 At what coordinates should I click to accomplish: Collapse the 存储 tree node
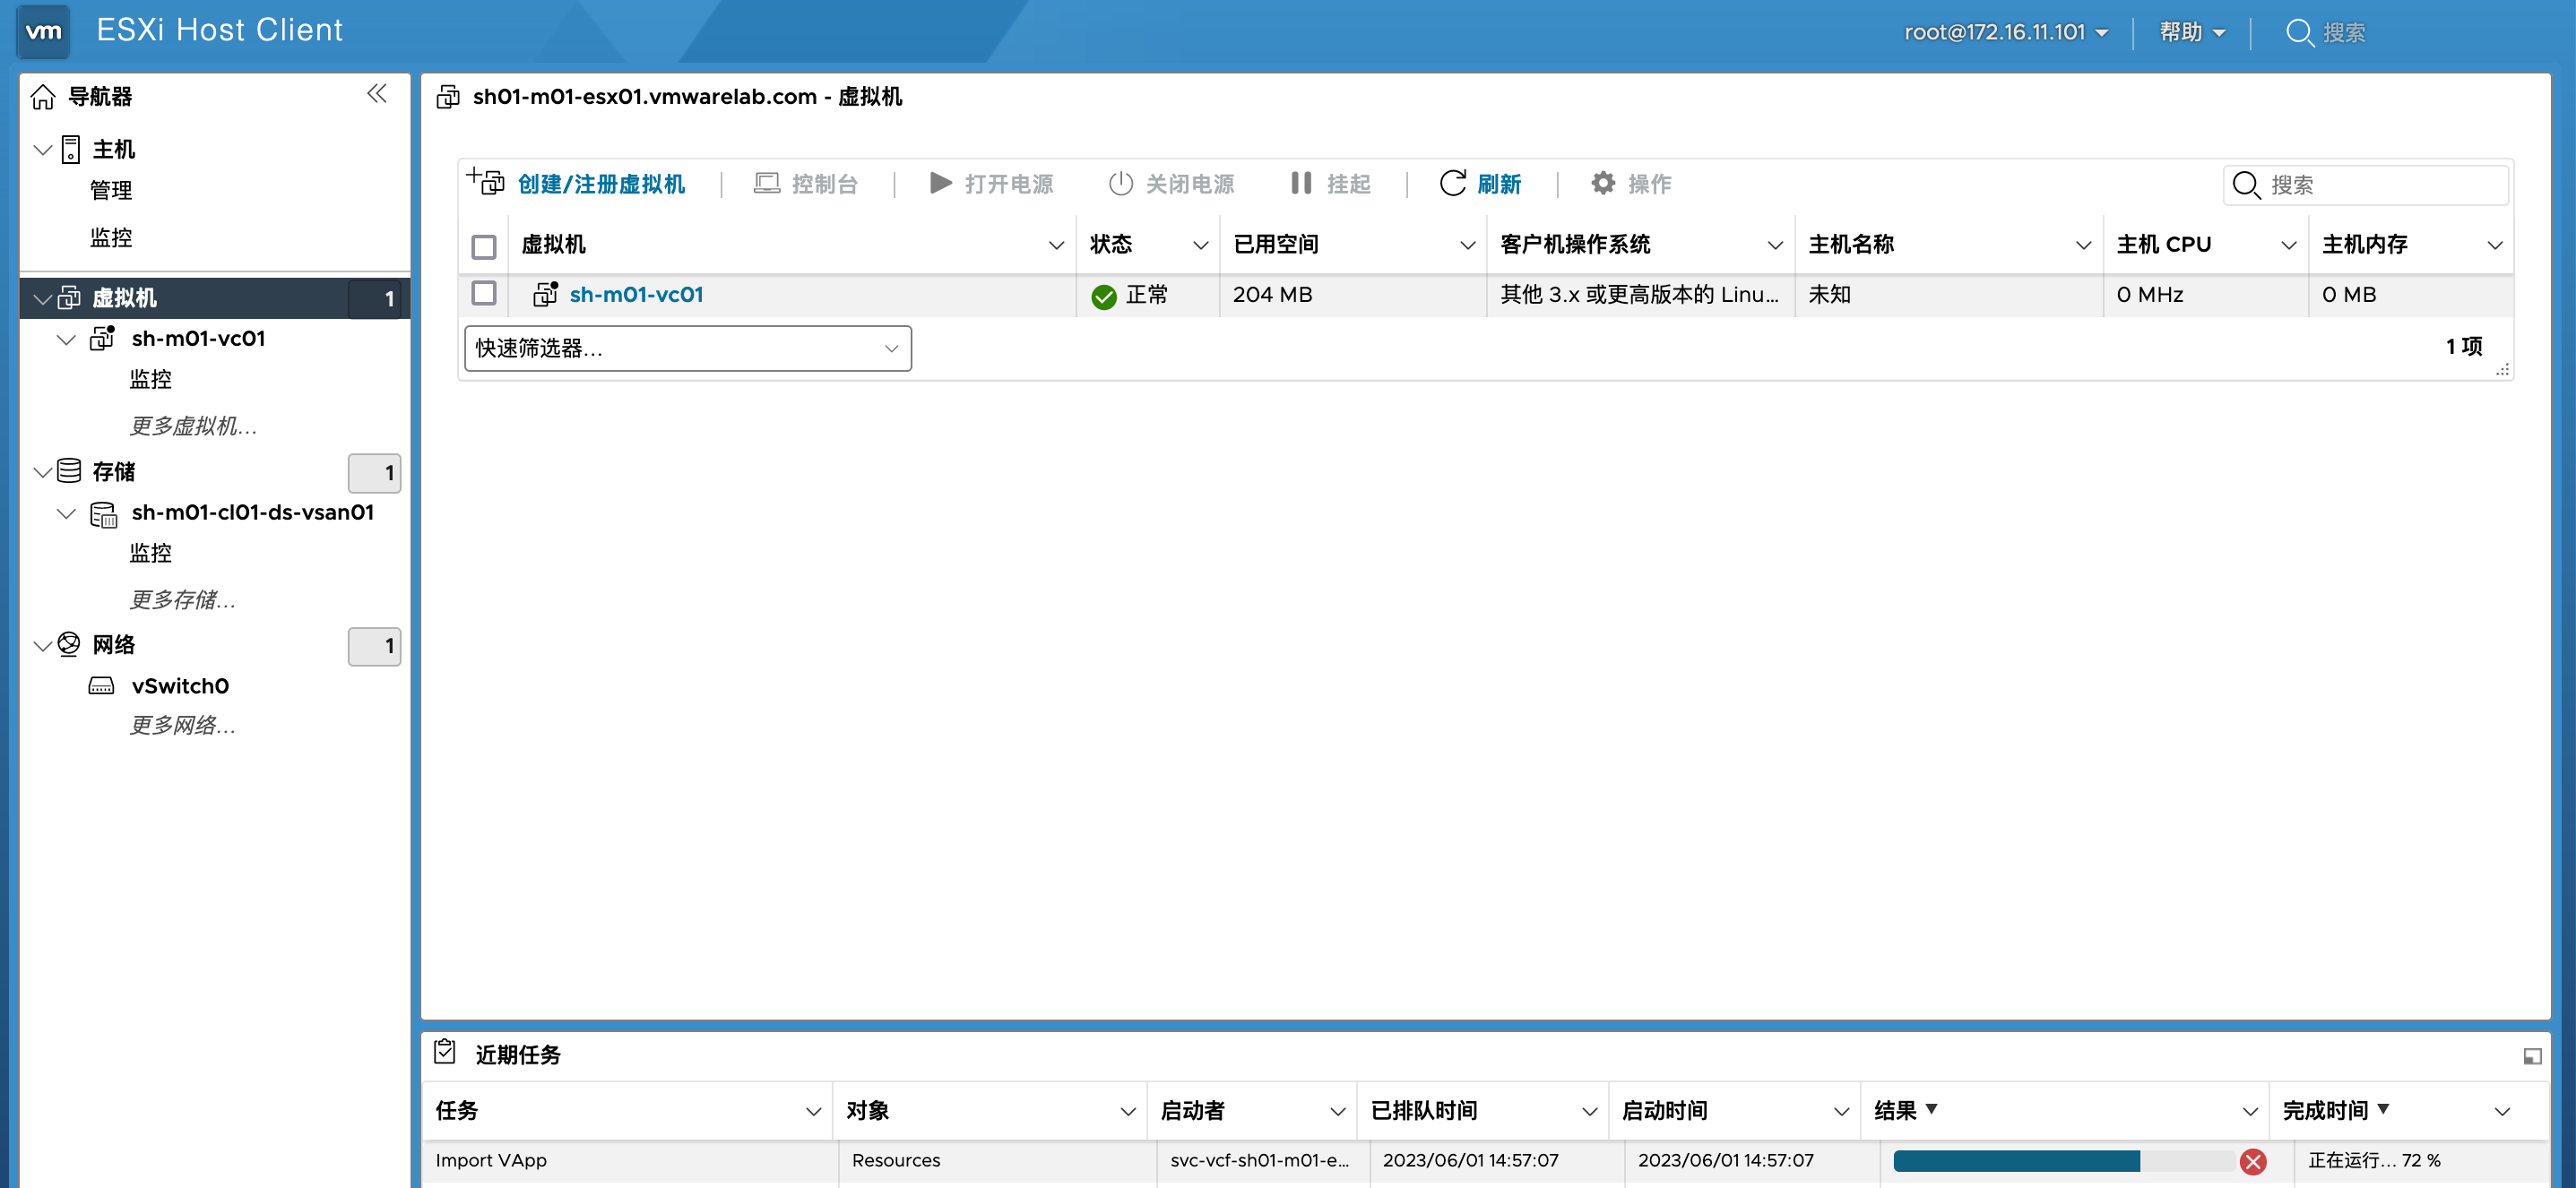[x=43, y=473]
